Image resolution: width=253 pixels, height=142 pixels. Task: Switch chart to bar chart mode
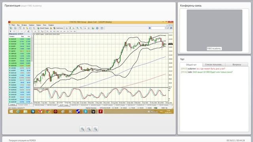pos(67,28)
